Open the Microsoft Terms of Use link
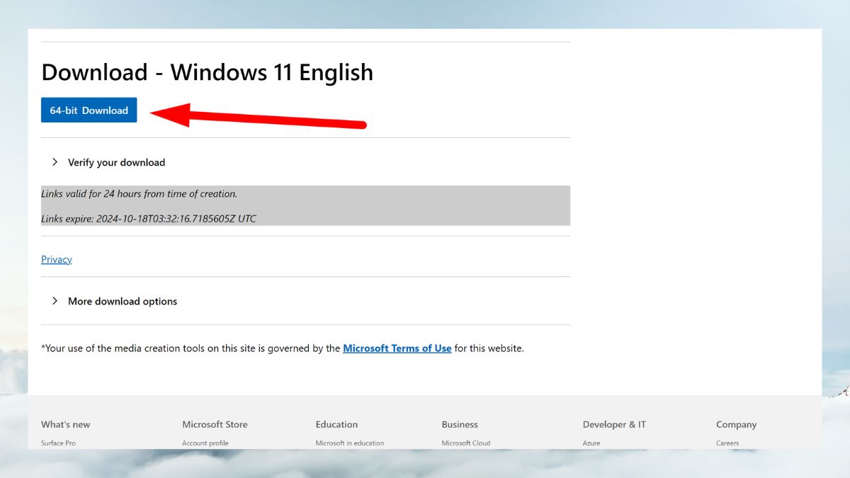850x478 pixels. 397,348
